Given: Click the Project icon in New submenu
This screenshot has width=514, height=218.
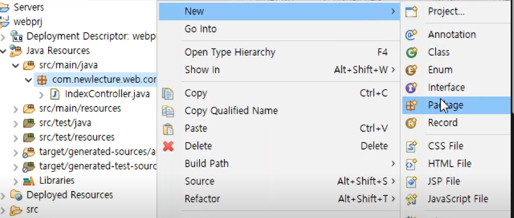Looking at the screenshot, I should click(x=411, y=12).
